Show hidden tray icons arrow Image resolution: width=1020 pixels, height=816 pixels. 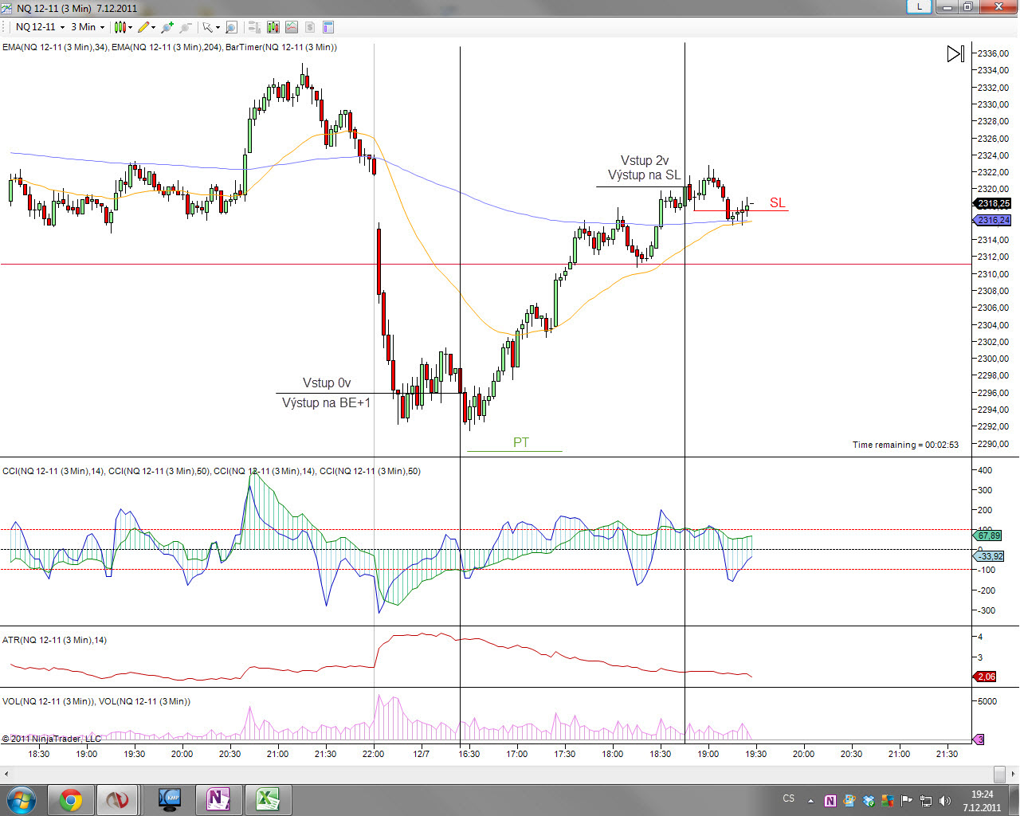click(x=811, y=801)
